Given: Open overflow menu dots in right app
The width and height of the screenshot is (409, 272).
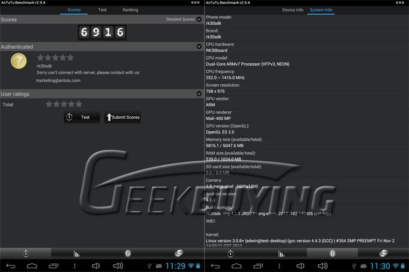Looking at the screenshot, I should pyautogui.click(x=400, y=2).
